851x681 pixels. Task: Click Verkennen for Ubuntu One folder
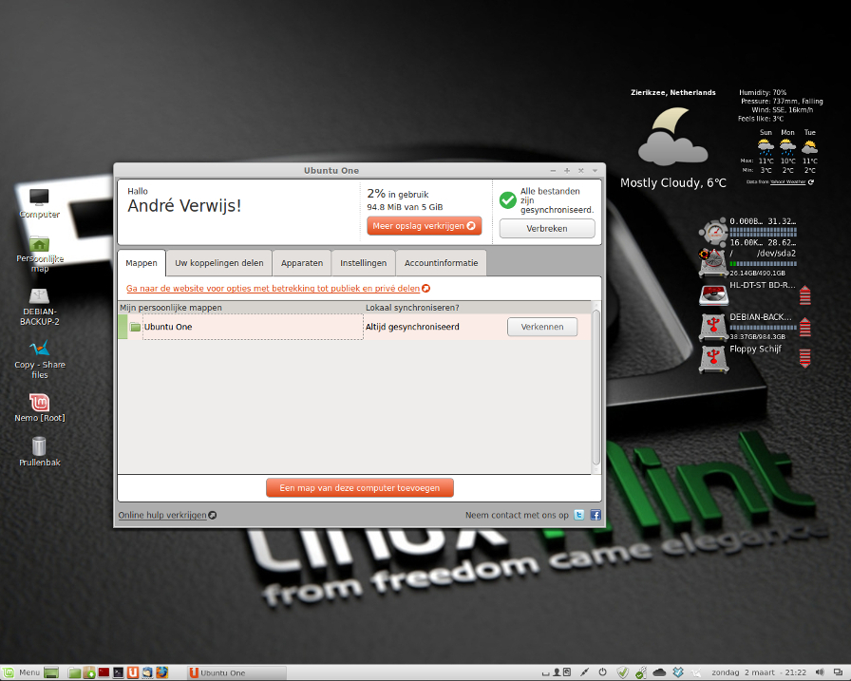tap(542, 327)
